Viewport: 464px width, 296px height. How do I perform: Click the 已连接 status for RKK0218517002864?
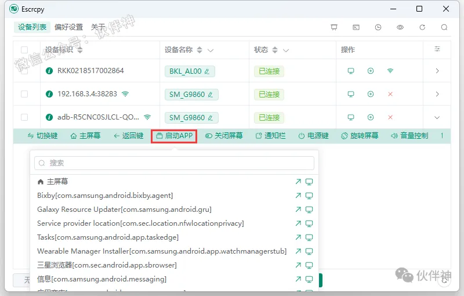[x=269, y=71]
